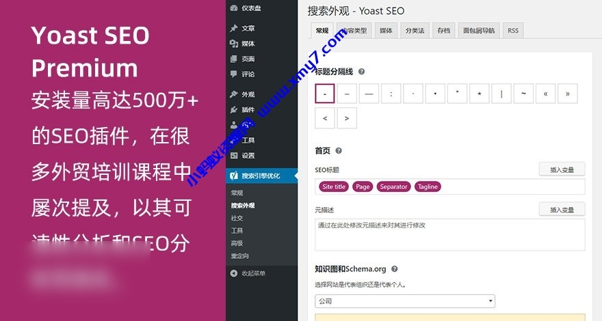Click the 页面 pages icon
Viewport: 602px width, 321px height.
point(234,59)
